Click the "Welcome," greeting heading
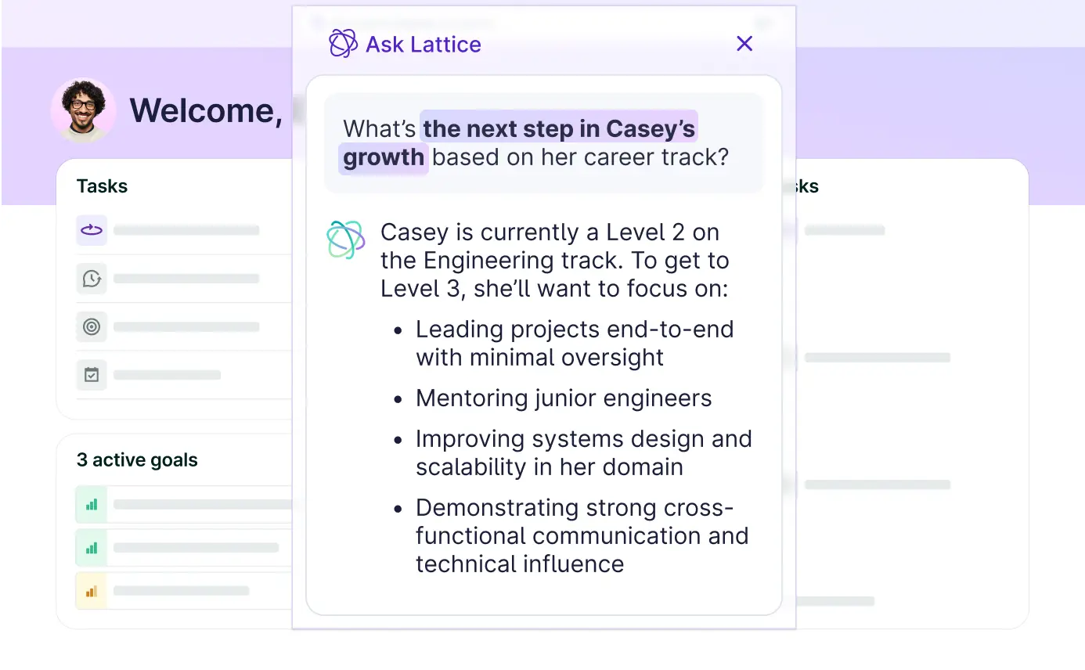 coord(206,110)
